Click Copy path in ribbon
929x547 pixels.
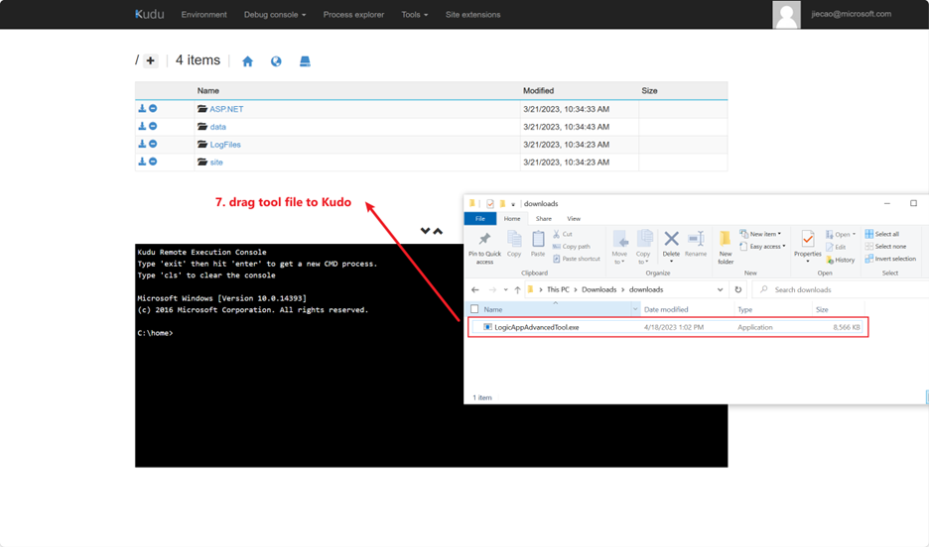pos(571,247)
